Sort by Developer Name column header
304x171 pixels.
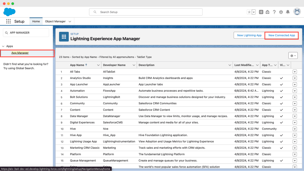click(x=114, y=65)
